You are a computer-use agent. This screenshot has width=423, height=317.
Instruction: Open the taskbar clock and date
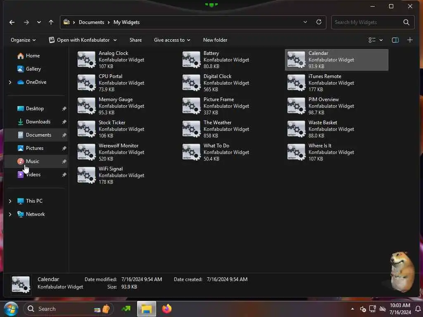[x=400, y=309]
